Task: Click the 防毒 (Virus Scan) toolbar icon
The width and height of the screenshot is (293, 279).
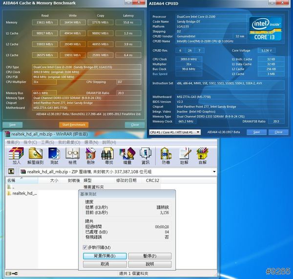Action: click(x=166, y=155)
